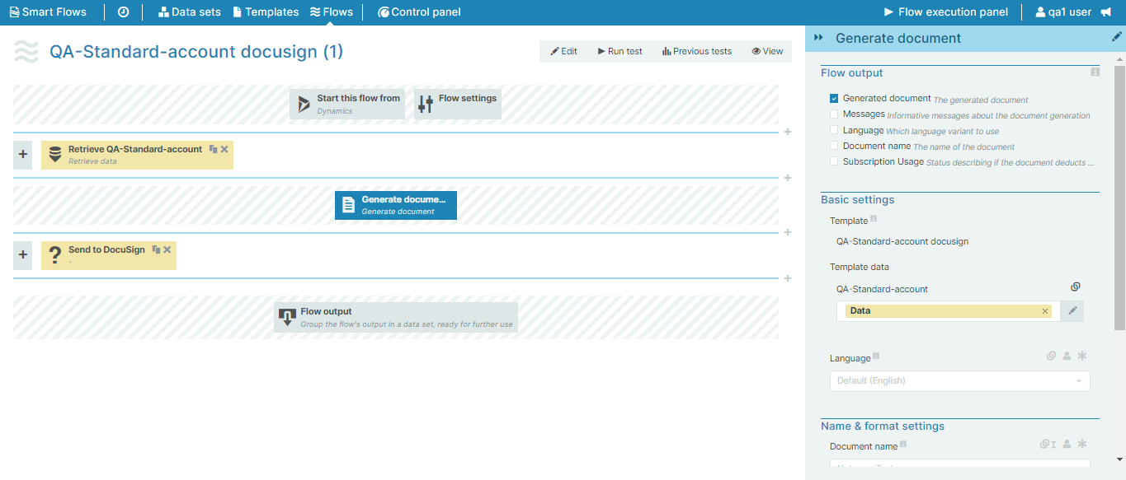Click the Flow settings sliders icon
The image size is (1126, 480).
coord(426,105)
